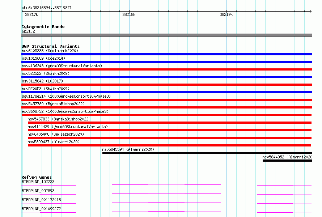Select the red bar of nsv5899437
Screen dimensions: 322x217
tap(169, 145)
